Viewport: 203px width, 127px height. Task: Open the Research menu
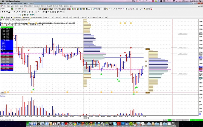(37, 6)
